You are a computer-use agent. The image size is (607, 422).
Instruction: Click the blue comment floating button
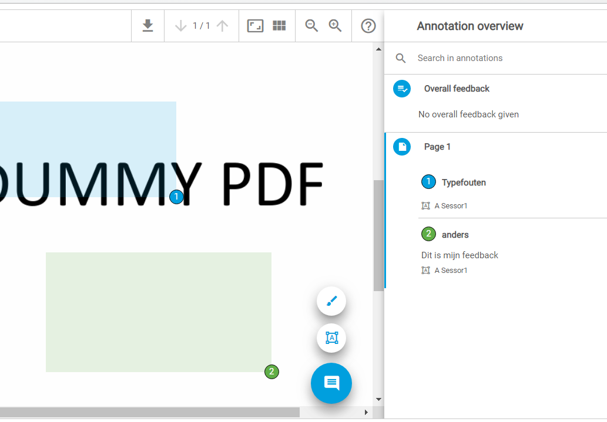coord(331,383)
